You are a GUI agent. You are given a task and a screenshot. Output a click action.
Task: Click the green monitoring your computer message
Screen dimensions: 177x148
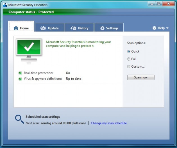click(x=78, y=44)
